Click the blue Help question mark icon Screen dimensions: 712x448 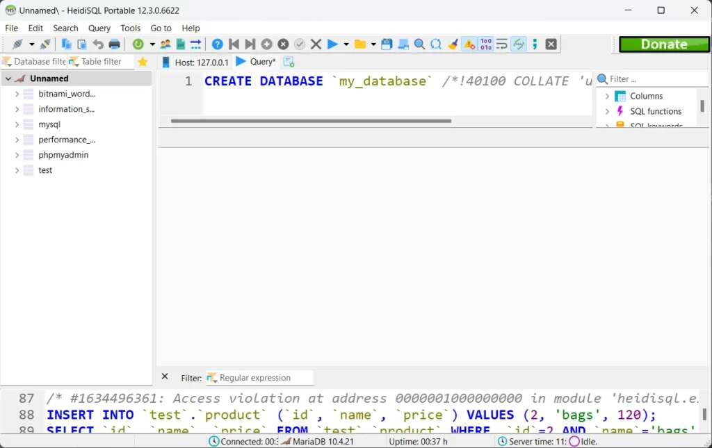(218, 44)
